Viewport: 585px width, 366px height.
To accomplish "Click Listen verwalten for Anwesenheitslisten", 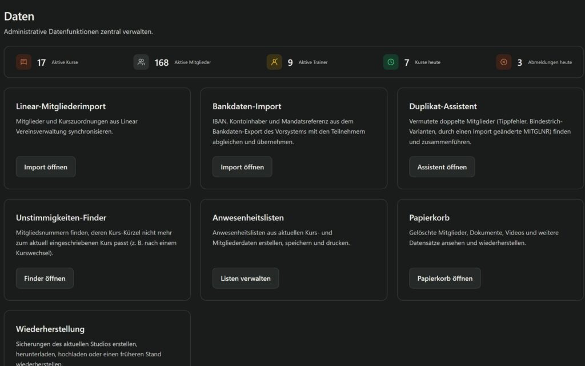I will tap(246, 279).
